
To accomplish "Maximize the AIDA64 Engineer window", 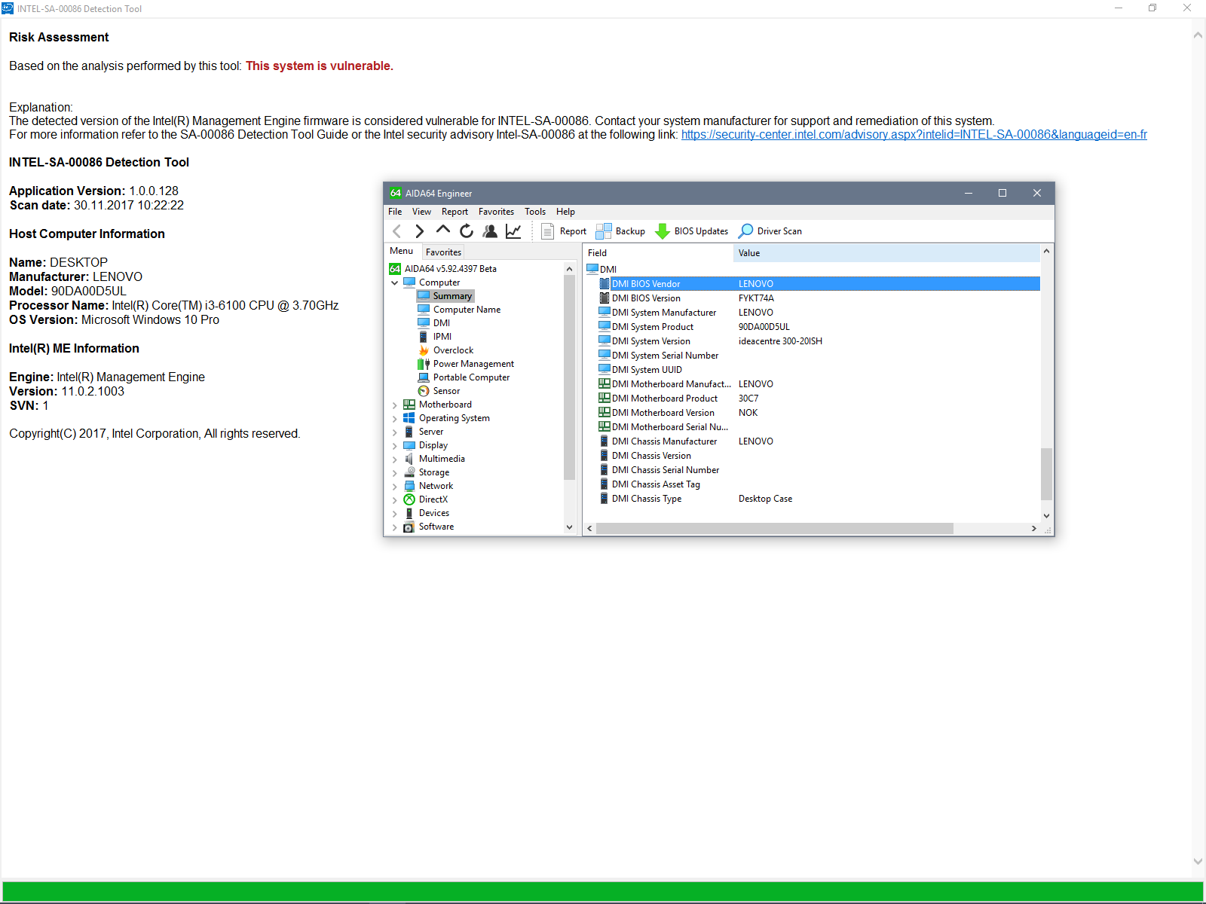I will pos(1002,194).
